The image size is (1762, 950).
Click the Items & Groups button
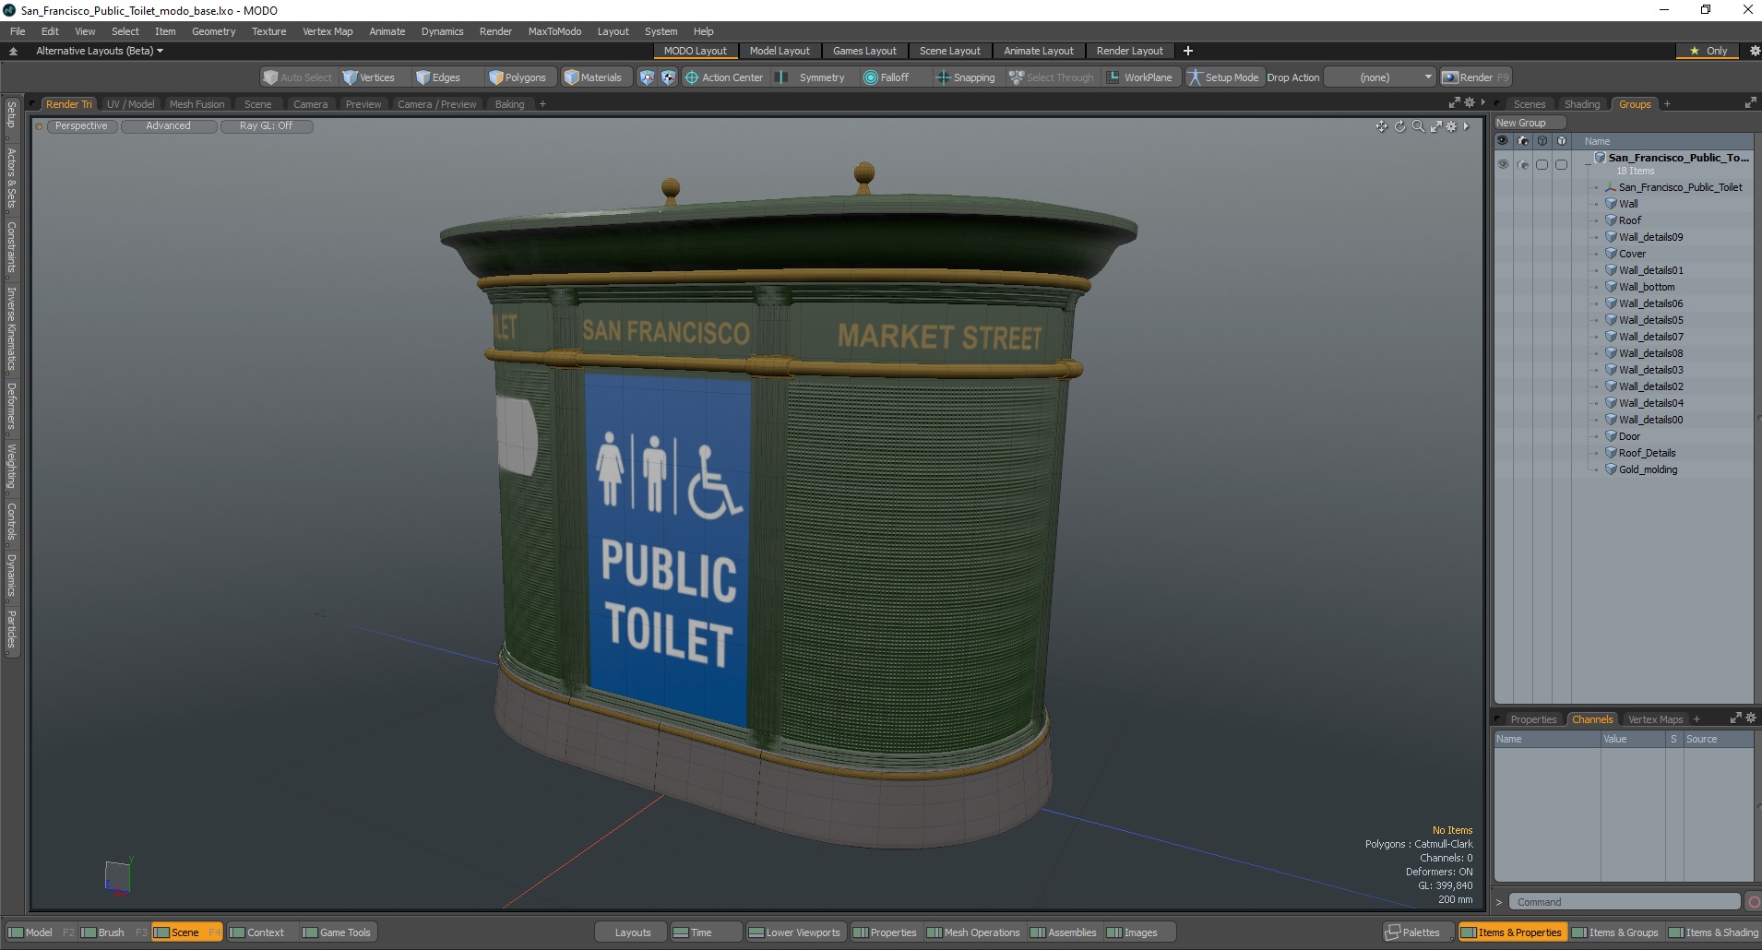(x=1614, y=932)
